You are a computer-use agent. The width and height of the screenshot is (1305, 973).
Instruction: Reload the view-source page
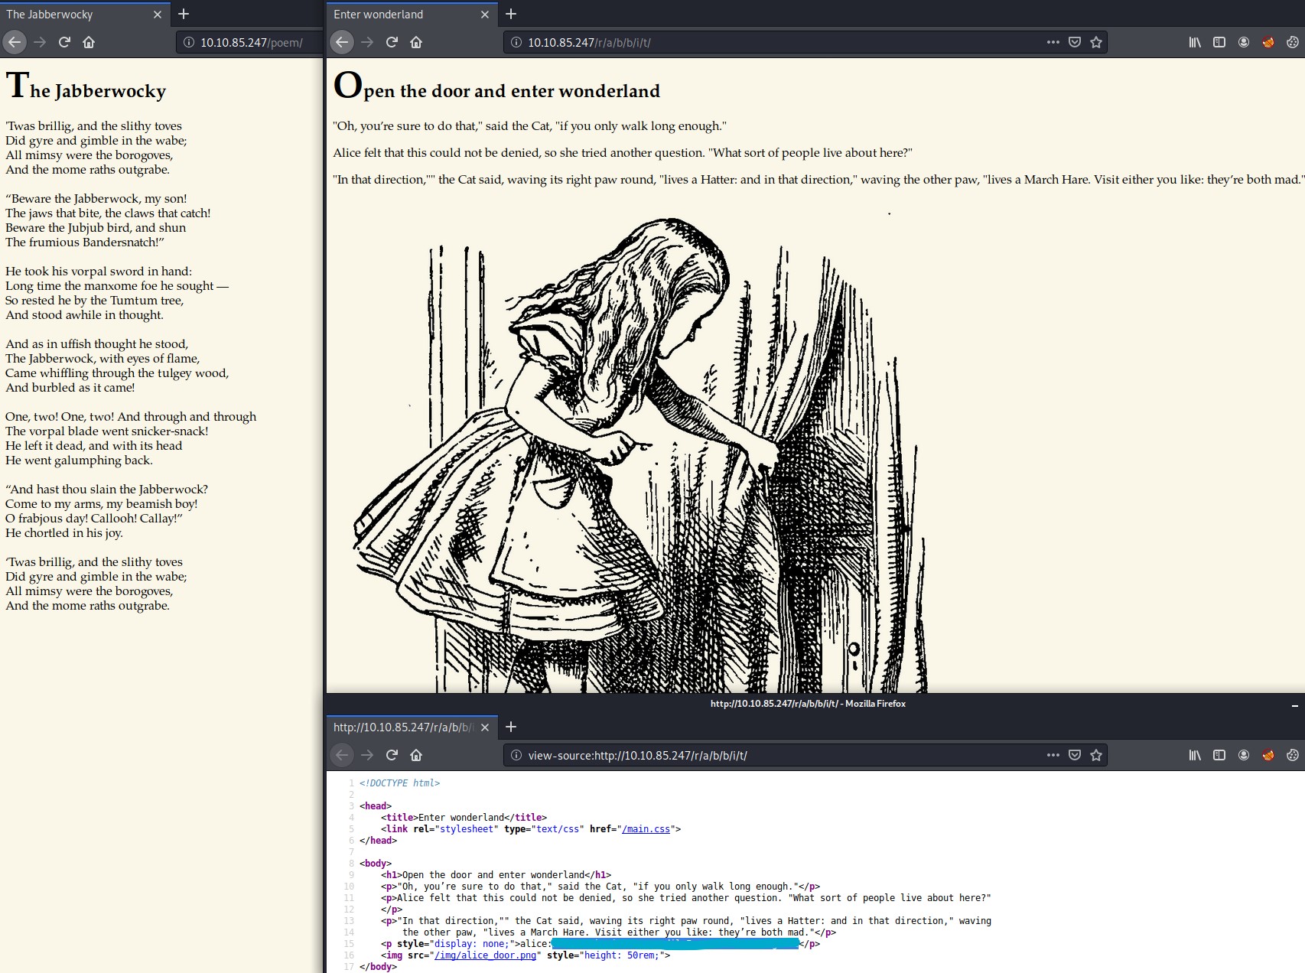tap(392, 755)
